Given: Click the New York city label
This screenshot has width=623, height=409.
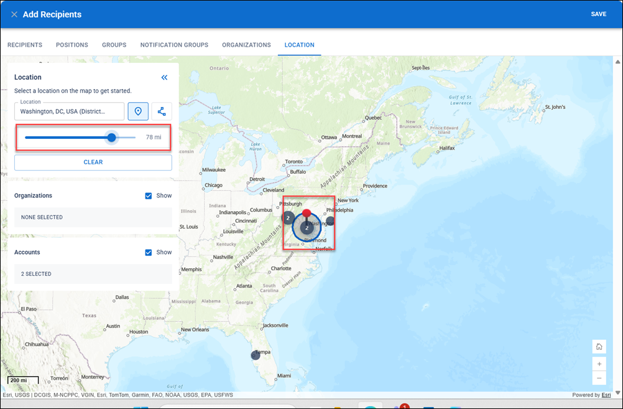Looking at the screenshot, I should tap(348, 200).
